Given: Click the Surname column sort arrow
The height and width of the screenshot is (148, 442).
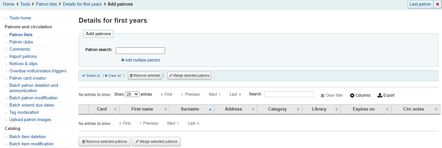Looking at the screenshot, I should point(210,109).
